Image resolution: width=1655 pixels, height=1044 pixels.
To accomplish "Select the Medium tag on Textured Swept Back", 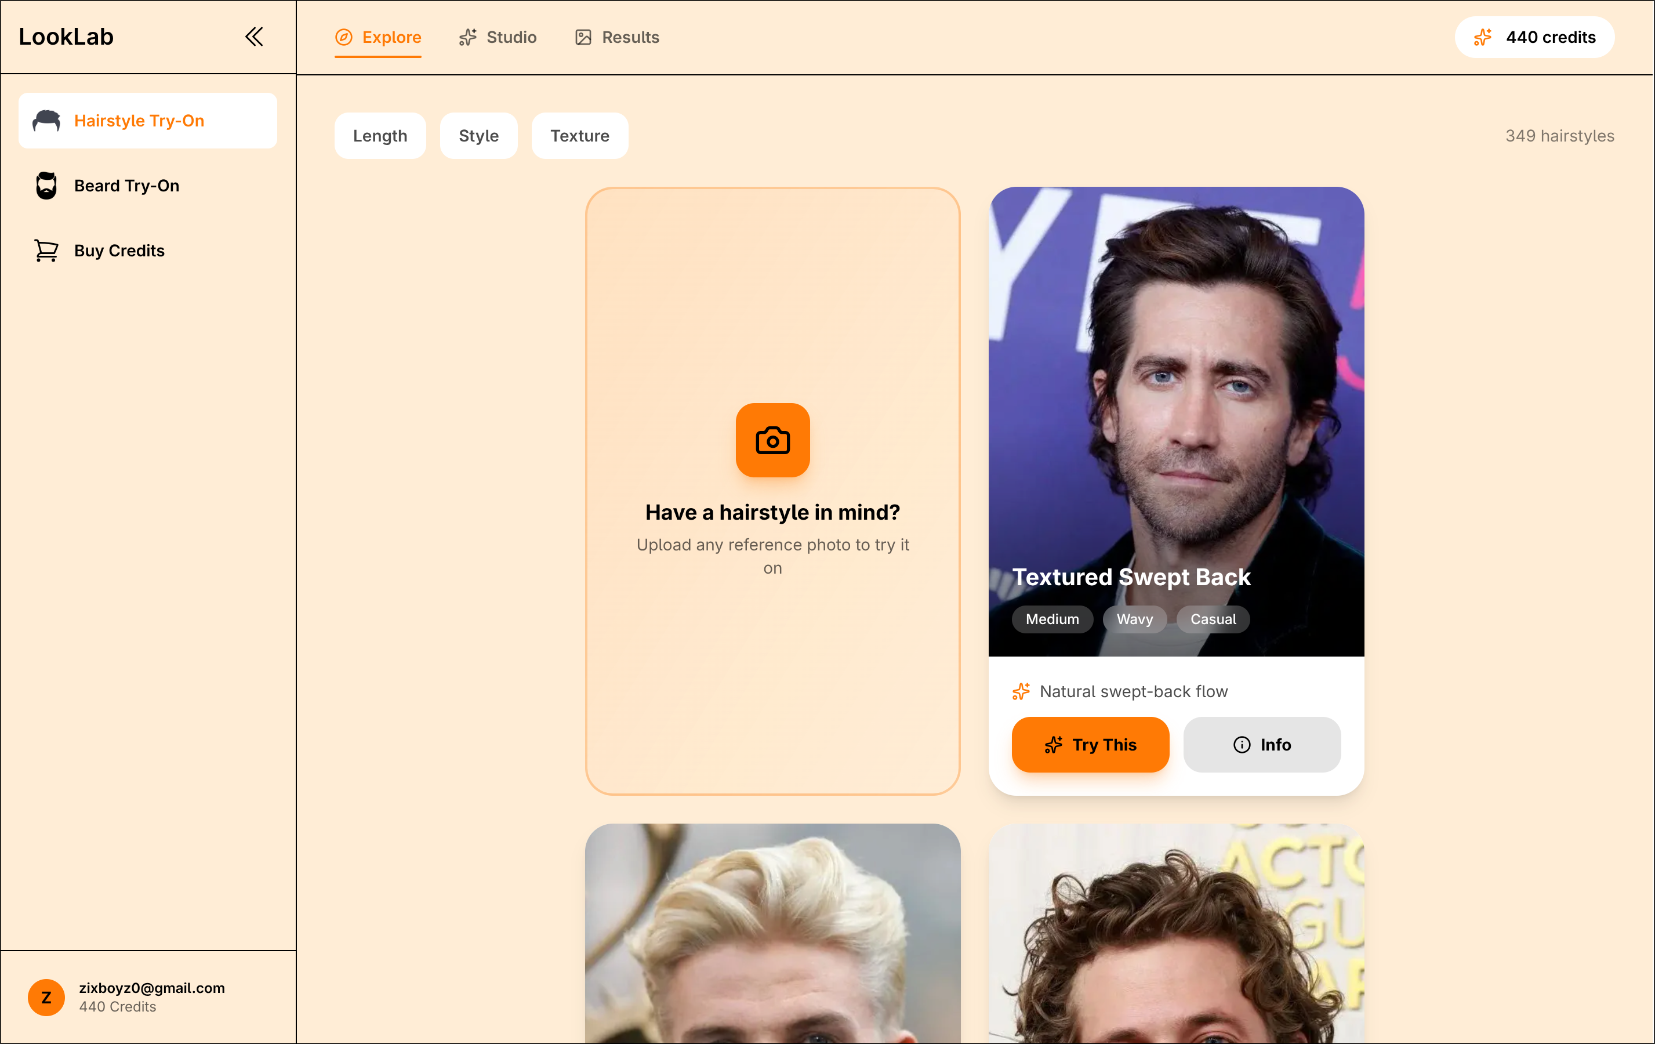I will [1051, 619].
